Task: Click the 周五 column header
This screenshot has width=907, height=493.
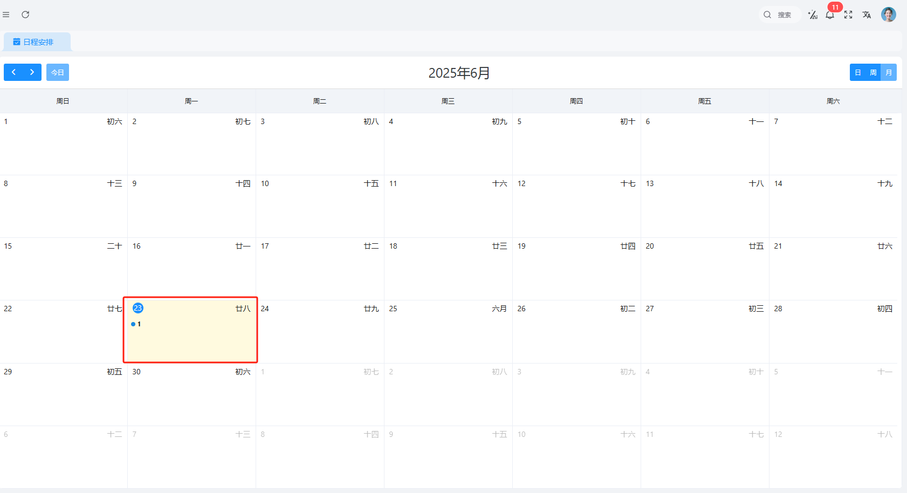Action: tap(705, 101)
